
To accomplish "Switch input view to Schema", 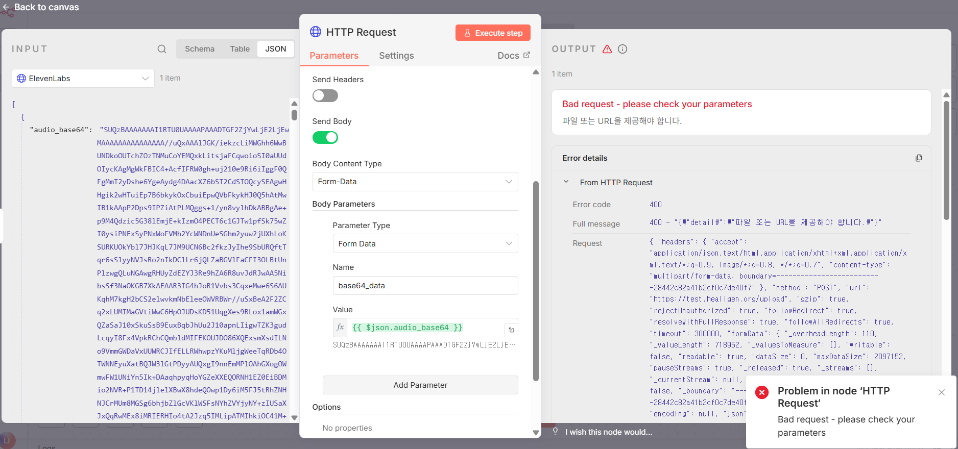I will [200, 49].
